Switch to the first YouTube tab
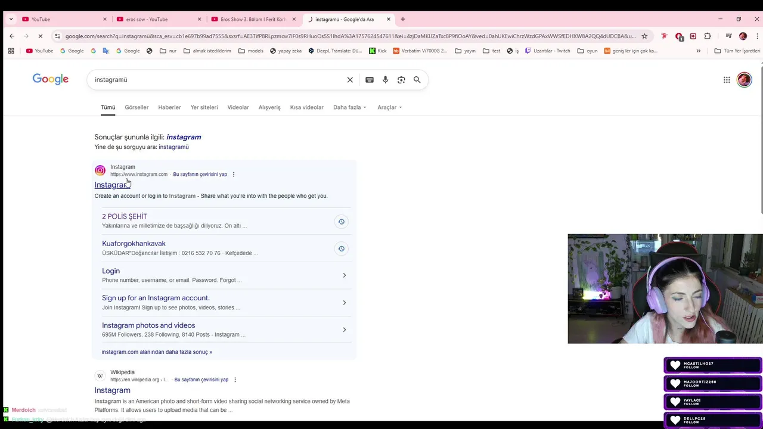The height and width of the screenshot is (429, 763). [64, 19]
